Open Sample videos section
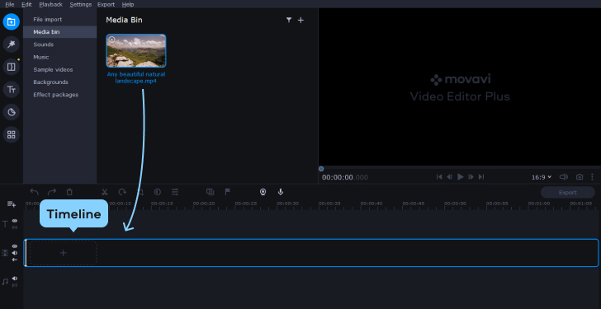The image size is (601, 309). click(59, 69)
